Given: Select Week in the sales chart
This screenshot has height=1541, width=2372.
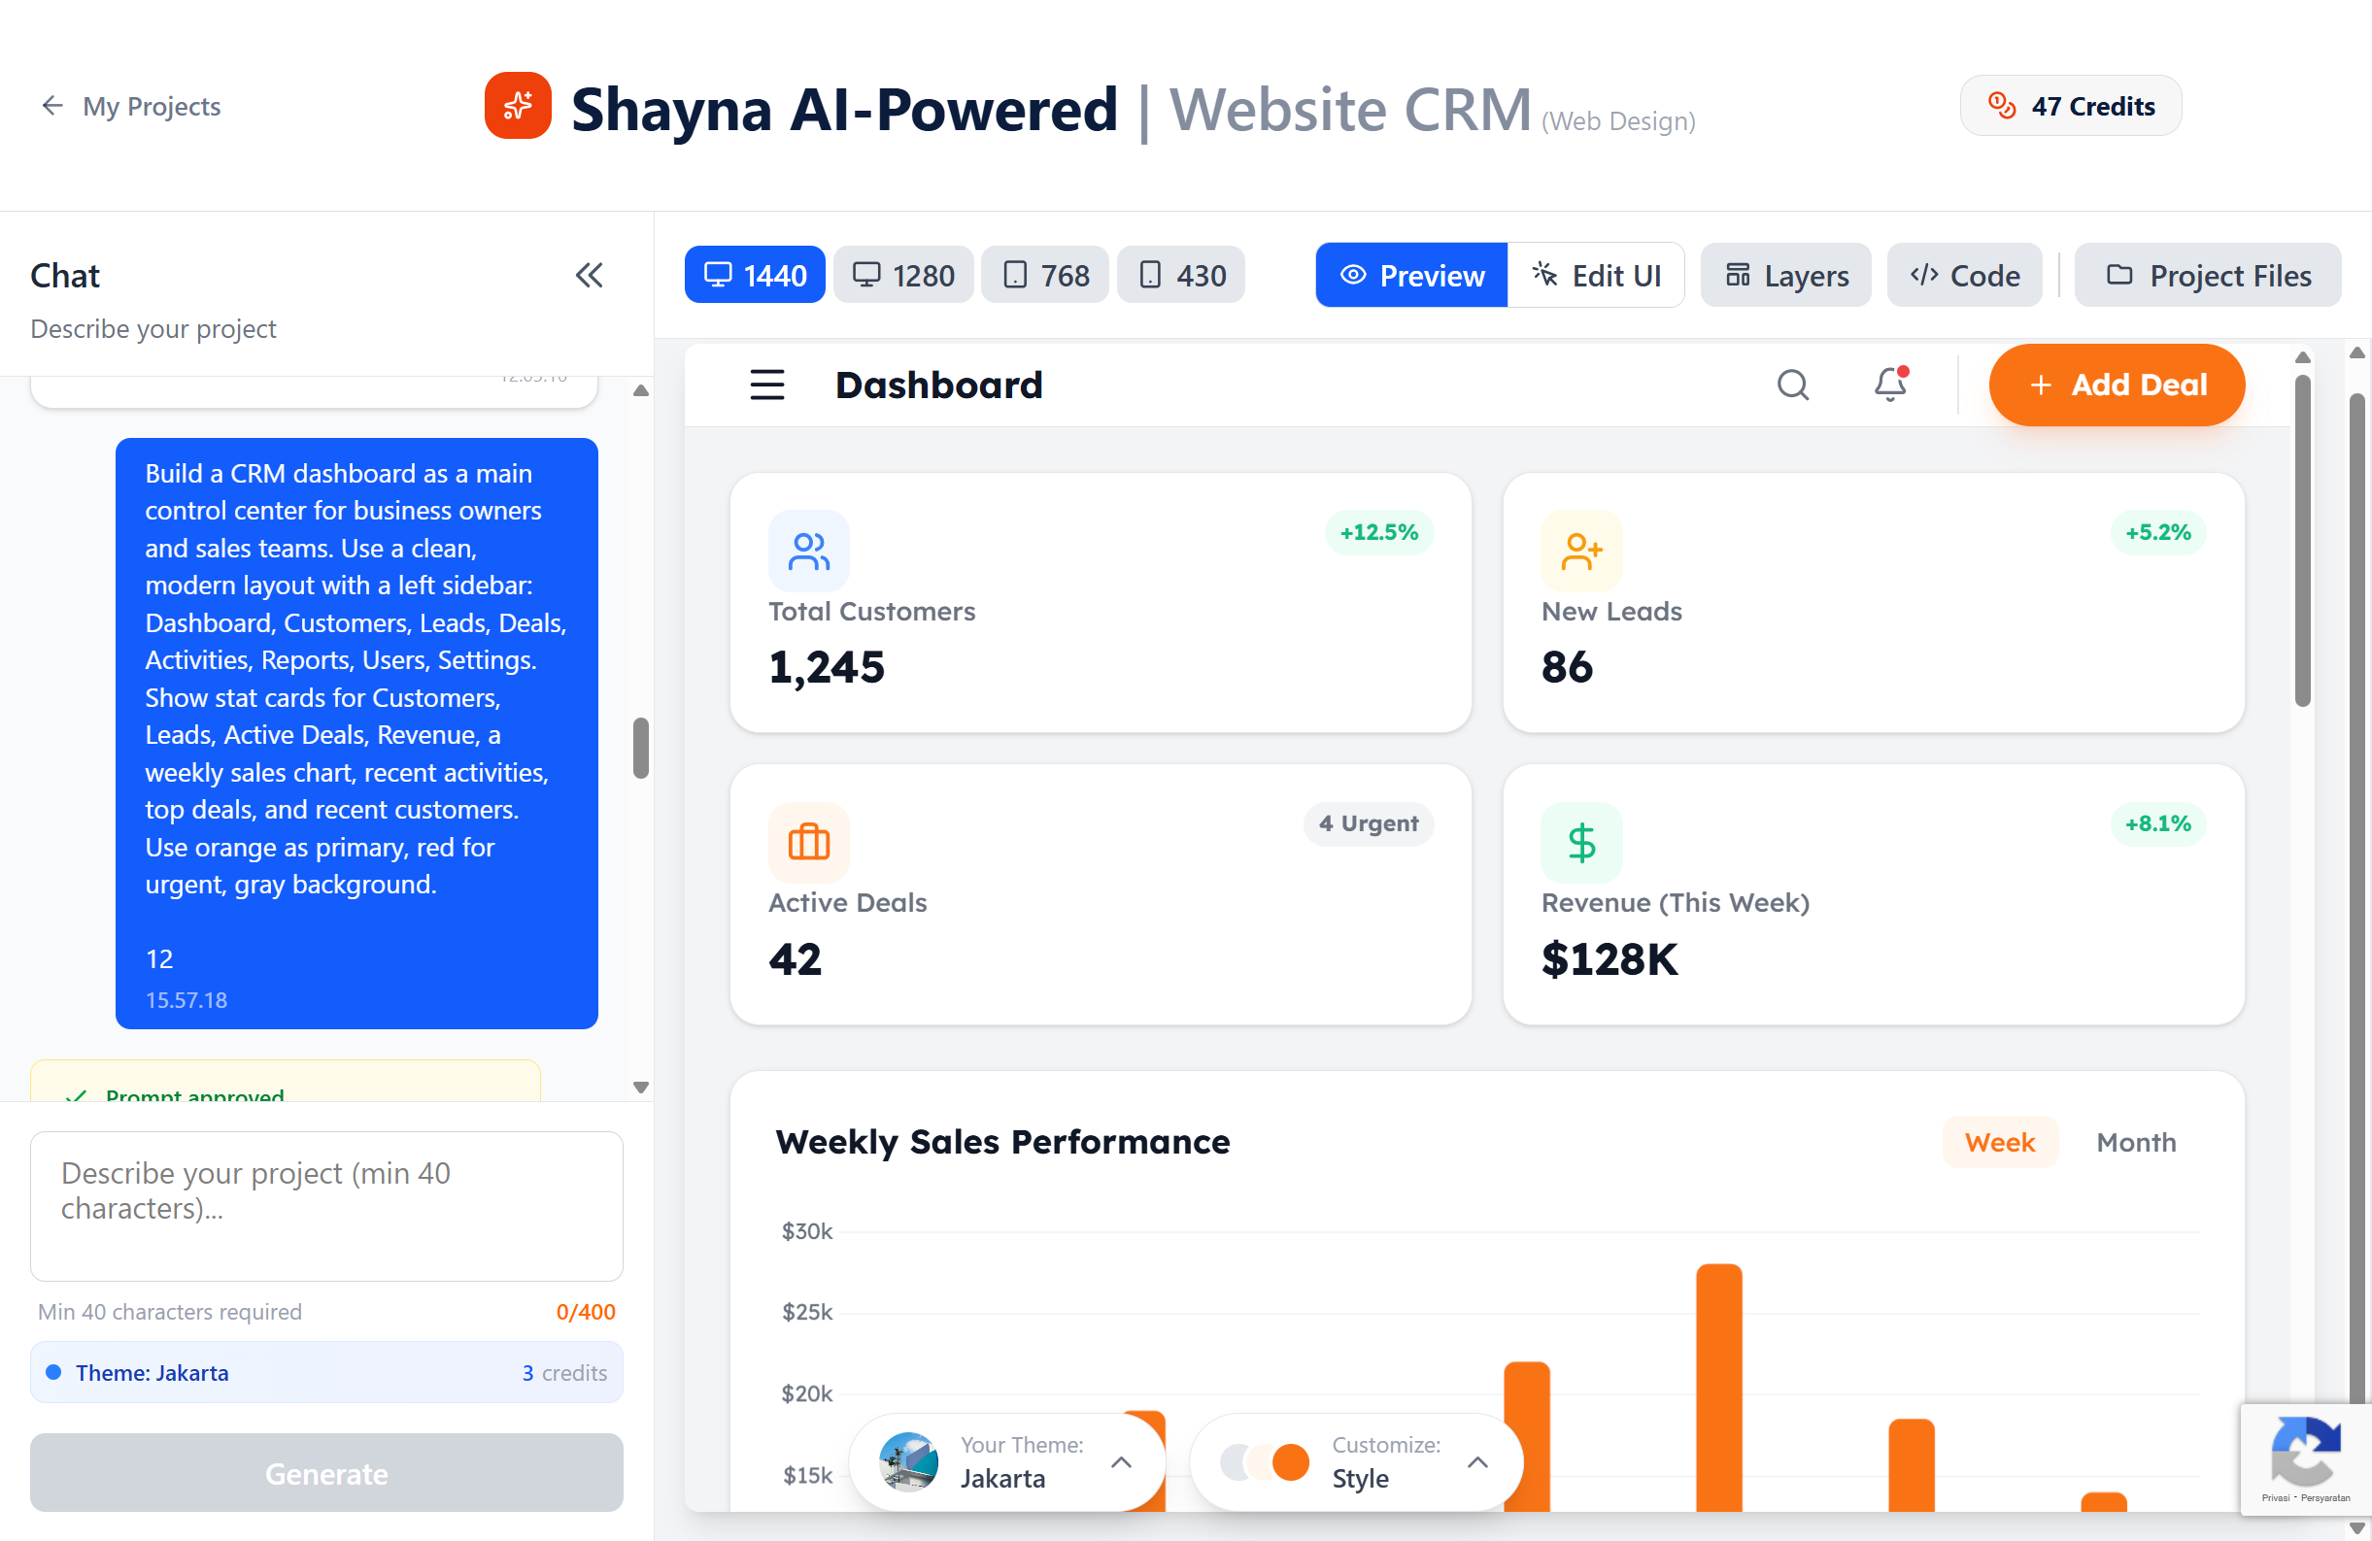Looking at the screenshot, I should click(x=1999, y=1142).
